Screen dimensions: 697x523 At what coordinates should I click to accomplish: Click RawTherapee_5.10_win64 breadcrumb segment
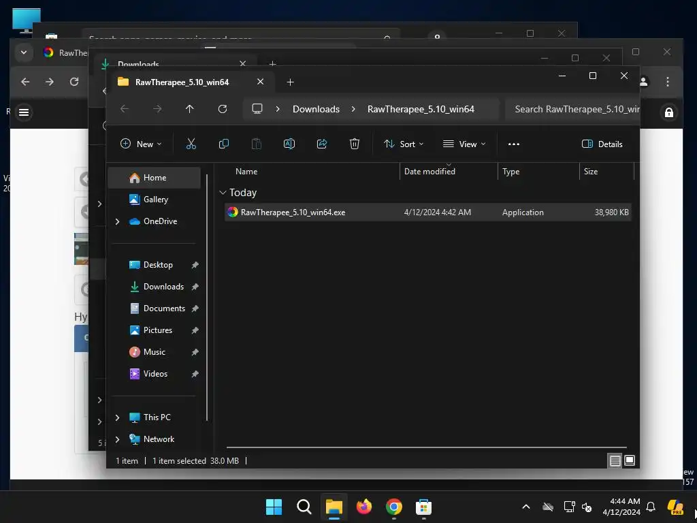[x=421, y=109]
